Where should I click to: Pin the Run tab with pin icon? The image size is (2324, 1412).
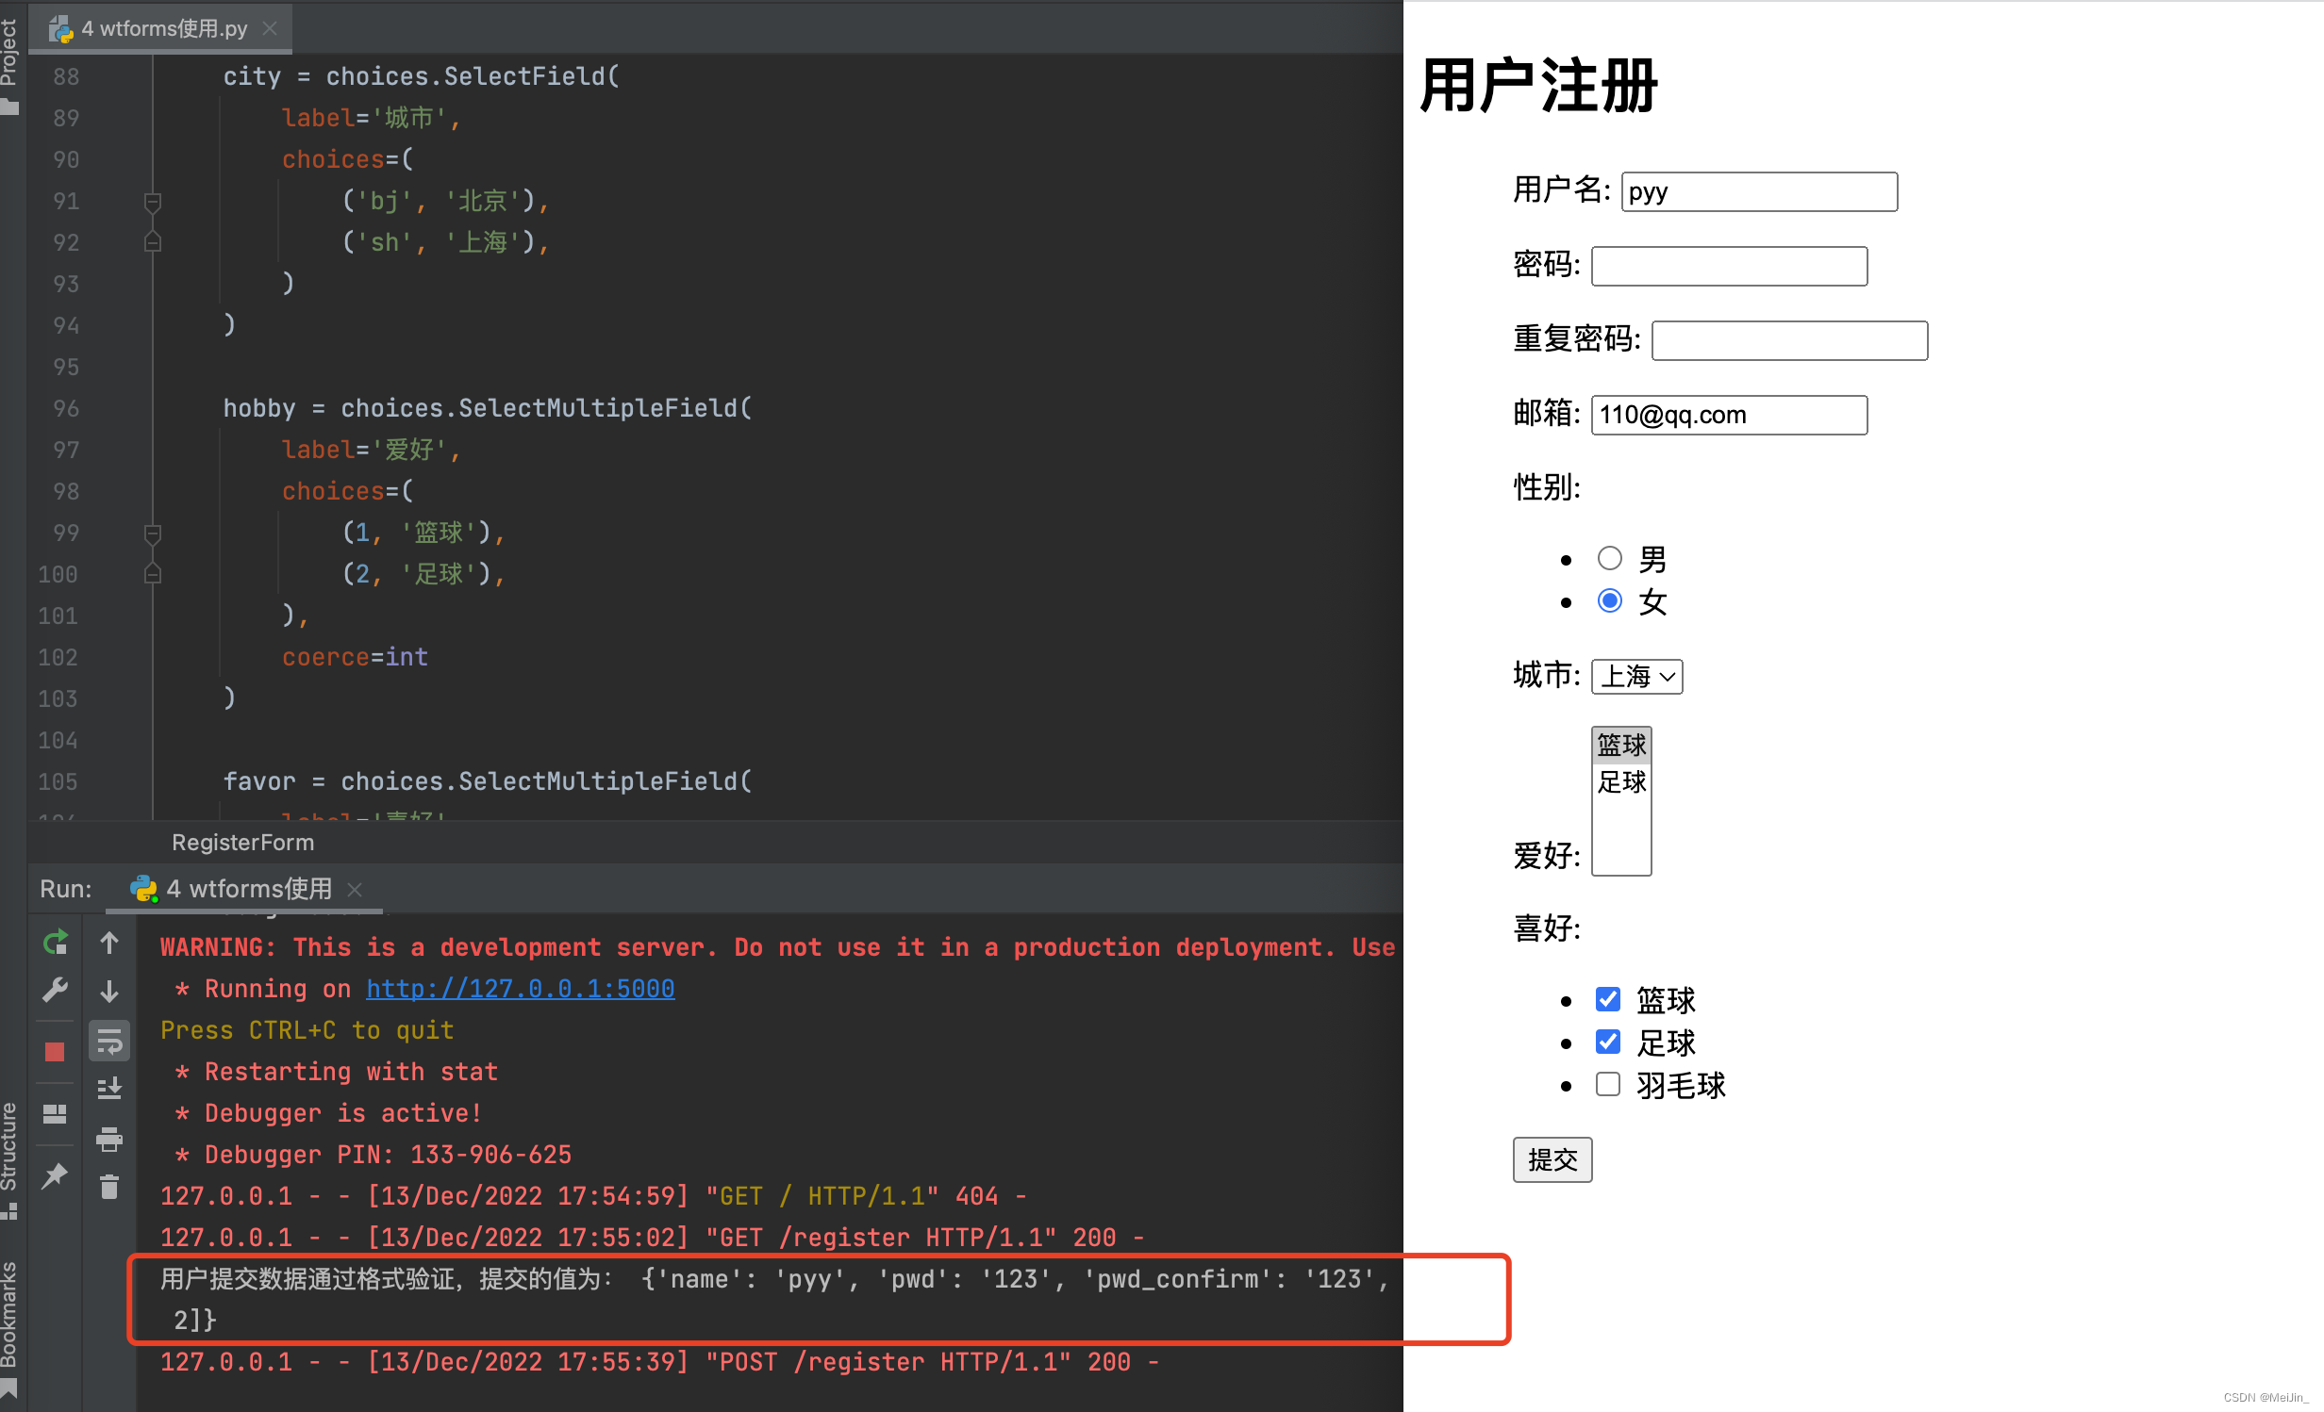tap(55, 1175)
